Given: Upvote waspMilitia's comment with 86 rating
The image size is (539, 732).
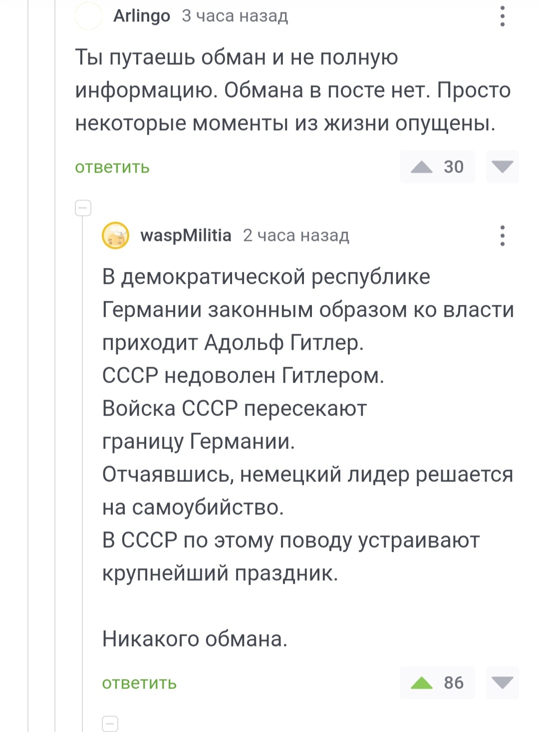Looking at the screenshot, I should click(422, 683).
